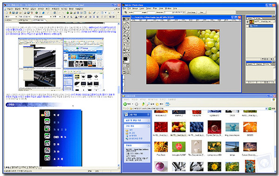The width and height of the screenshot is (279, 176).
Task: Select the Crop tool in Photoshop's toolbox
Action: click(125, 29)
